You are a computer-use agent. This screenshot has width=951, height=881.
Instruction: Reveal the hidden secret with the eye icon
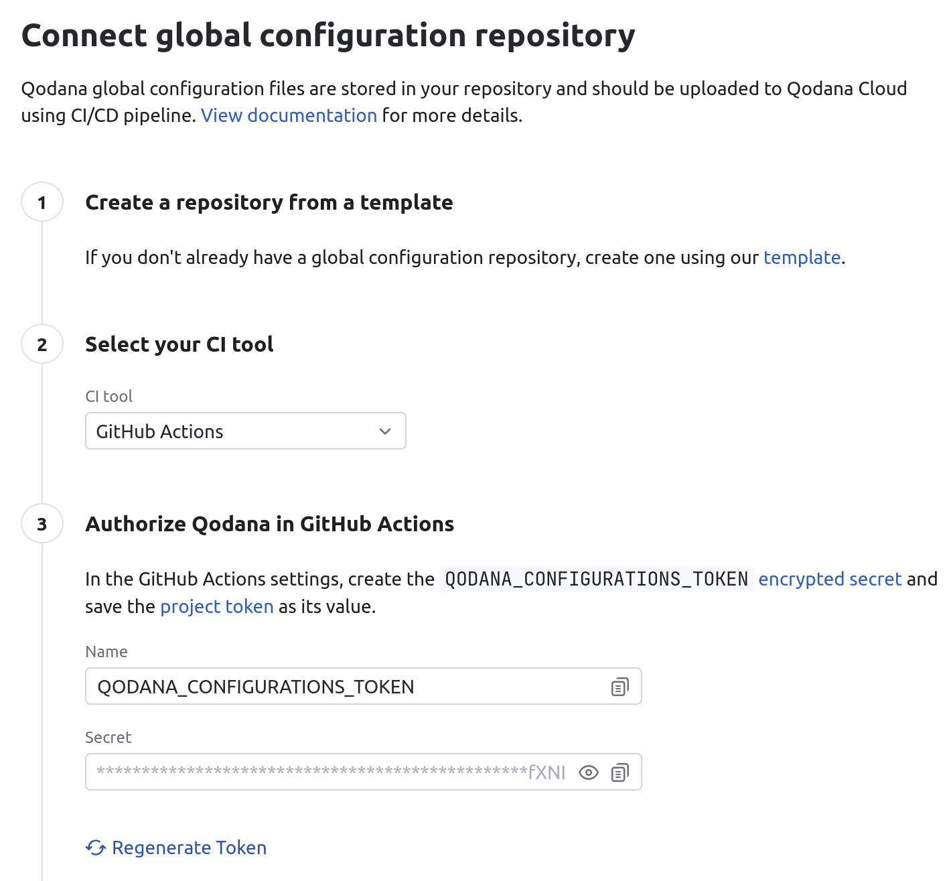tap(589, 772)
